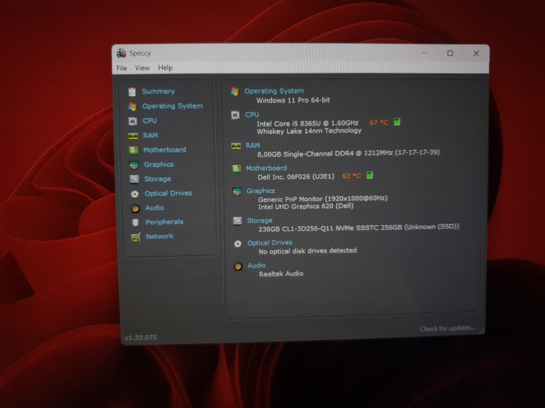Click the RAM stick icon in sidebar

(x=133, y=136)
